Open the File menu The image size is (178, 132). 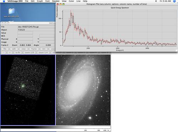click(27, 1)
